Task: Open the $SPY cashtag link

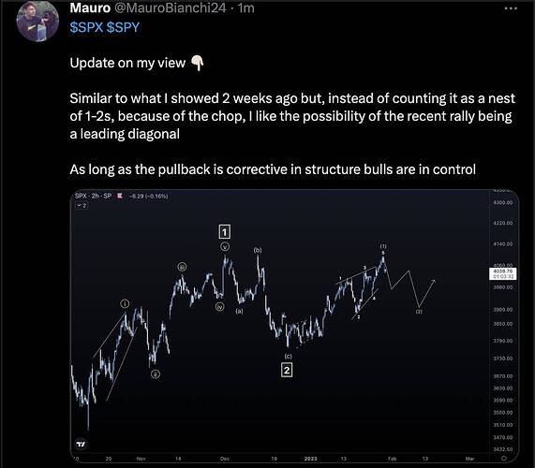Action: pyautogui.click(x=123, y=27)
